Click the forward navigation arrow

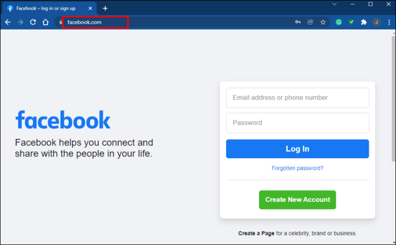[21, 22]
